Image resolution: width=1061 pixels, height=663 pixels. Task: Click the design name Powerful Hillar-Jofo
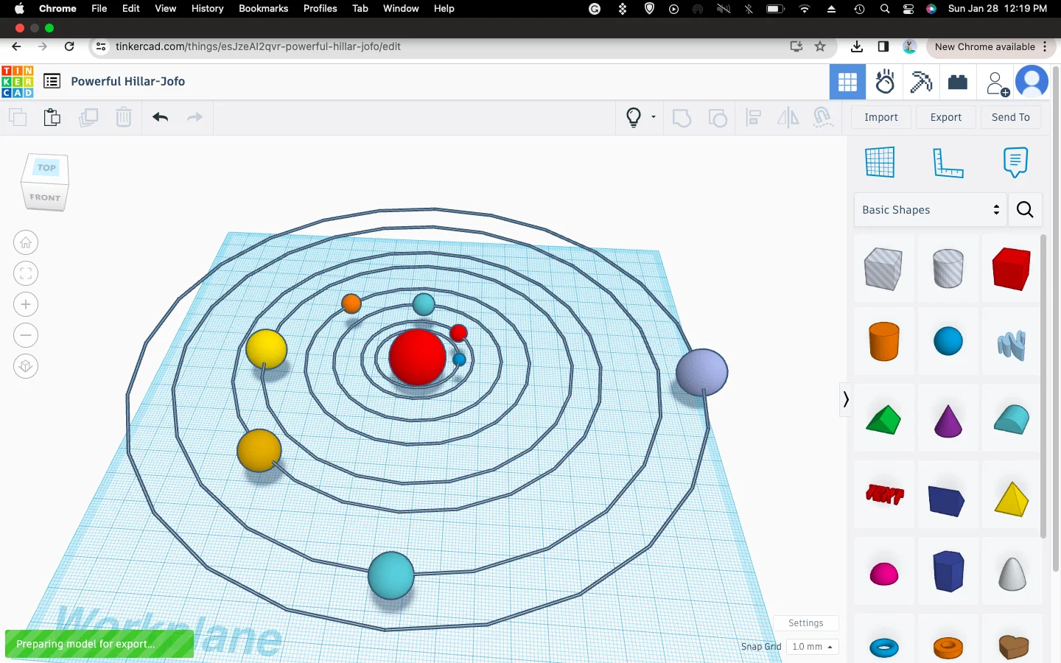[x=128, y=81]
